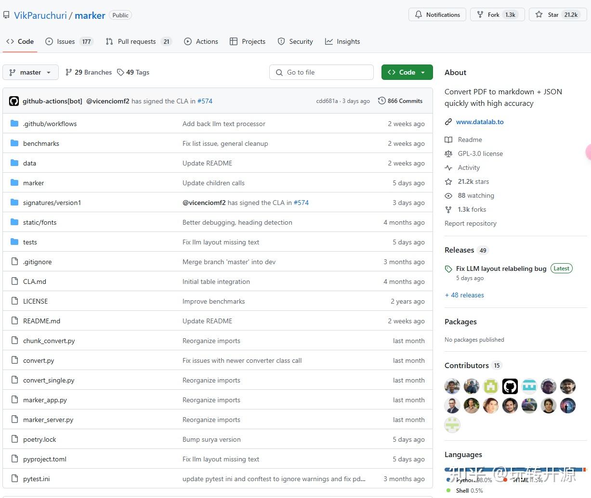Open the benchmarks folder icon
Screen dimensions: 591x498
14,143
